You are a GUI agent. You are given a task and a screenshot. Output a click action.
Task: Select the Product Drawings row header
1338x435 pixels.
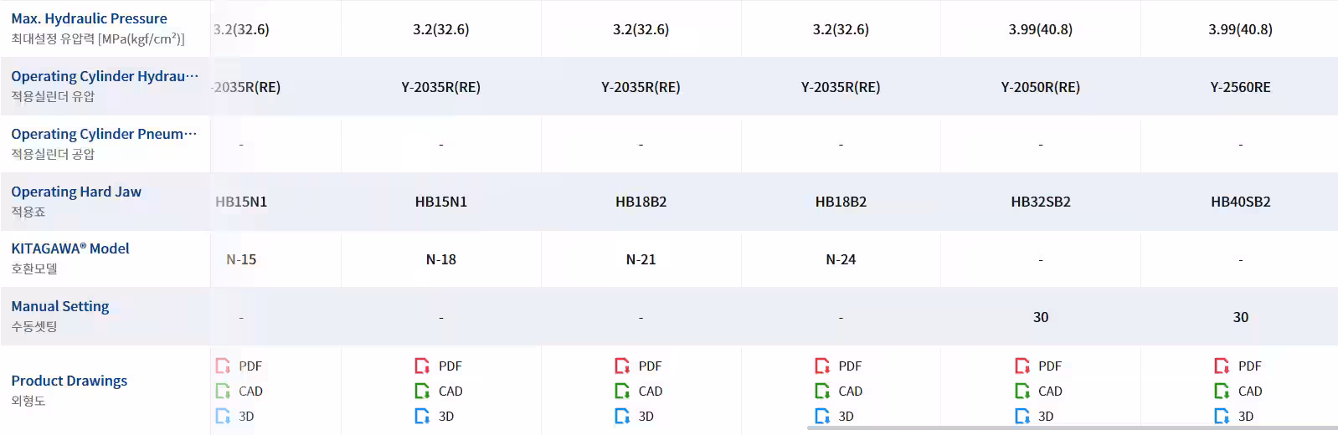[69, 381]
